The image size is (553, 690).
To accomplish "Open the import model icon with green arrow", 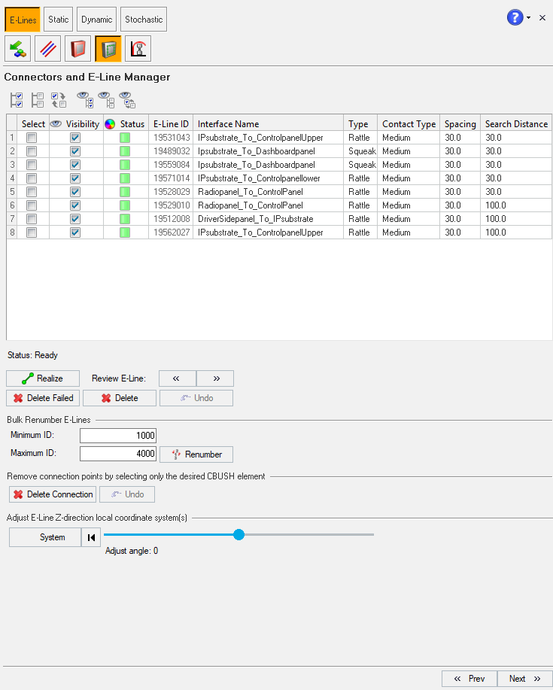I will pyautogui.click(x=17, y=48).
